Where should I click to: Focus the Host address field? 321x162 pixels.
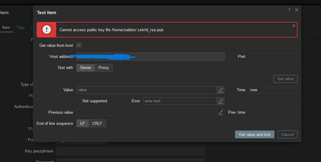pyautogui.click(x=151, y=57)
